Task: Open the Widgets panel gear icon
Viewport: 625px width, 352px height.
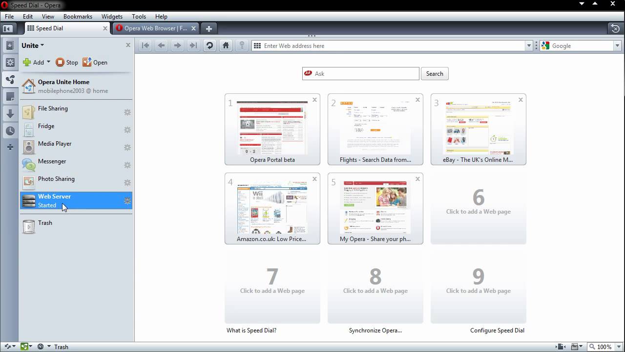Action: click(x=10, y=63)
